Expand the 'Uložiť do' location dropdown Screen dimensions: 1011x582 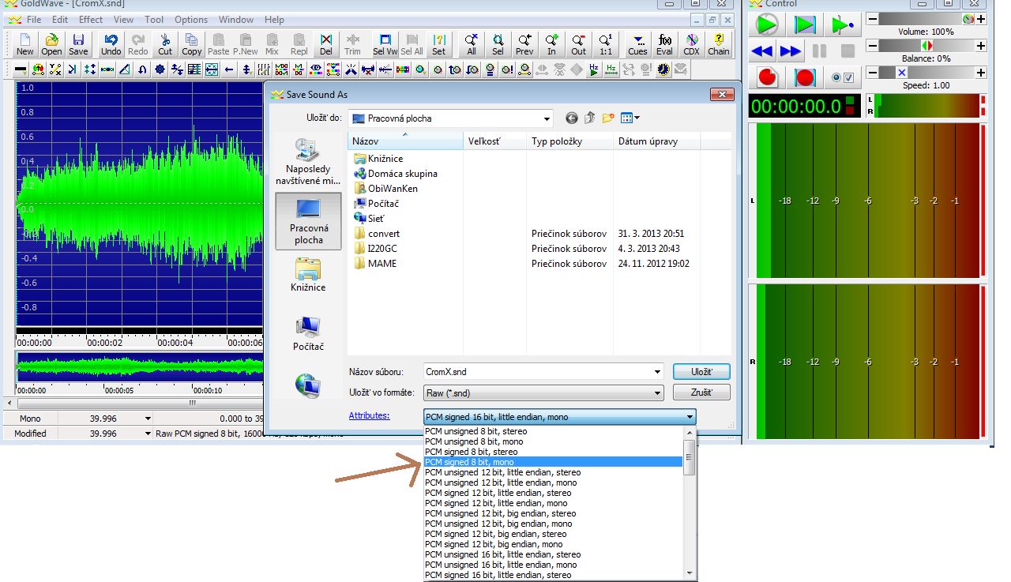[547, 119]
